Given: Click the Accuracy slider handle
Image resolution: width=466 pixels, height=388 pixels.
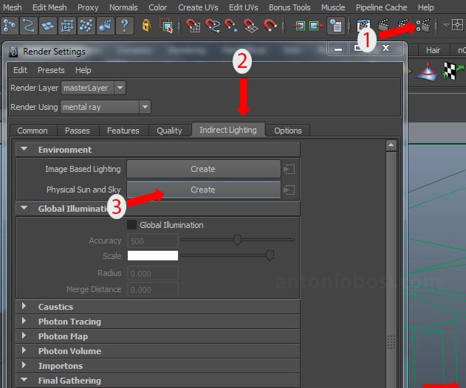Looking at the screenshot, I should click(x=237, y=240).
